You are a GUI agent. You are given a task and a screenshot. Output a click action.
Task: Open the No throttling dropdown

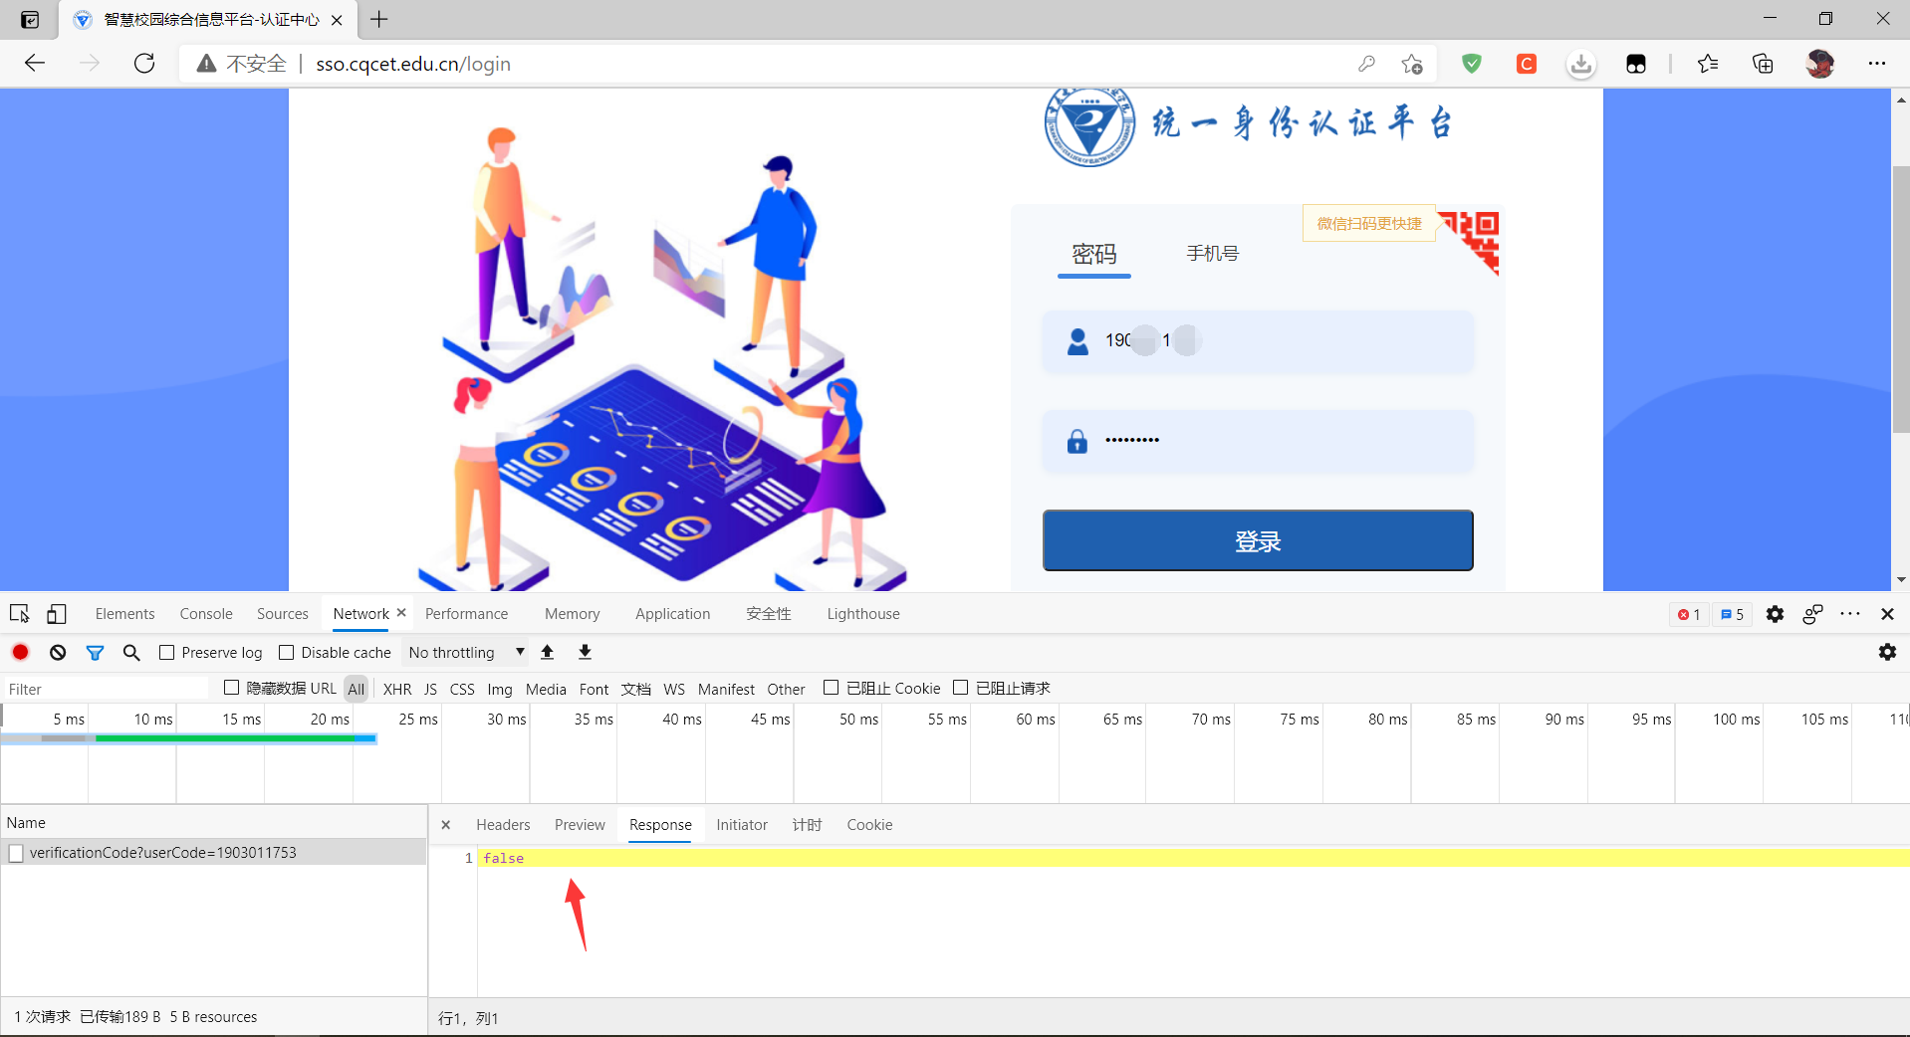point(464,652)
